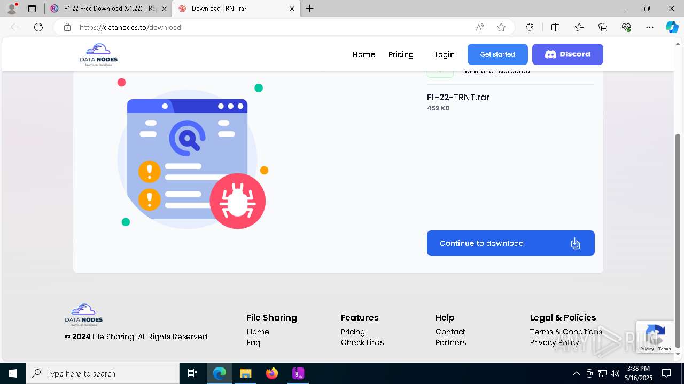Click the taskbar search box
The image size is (684, 384).
103,373
